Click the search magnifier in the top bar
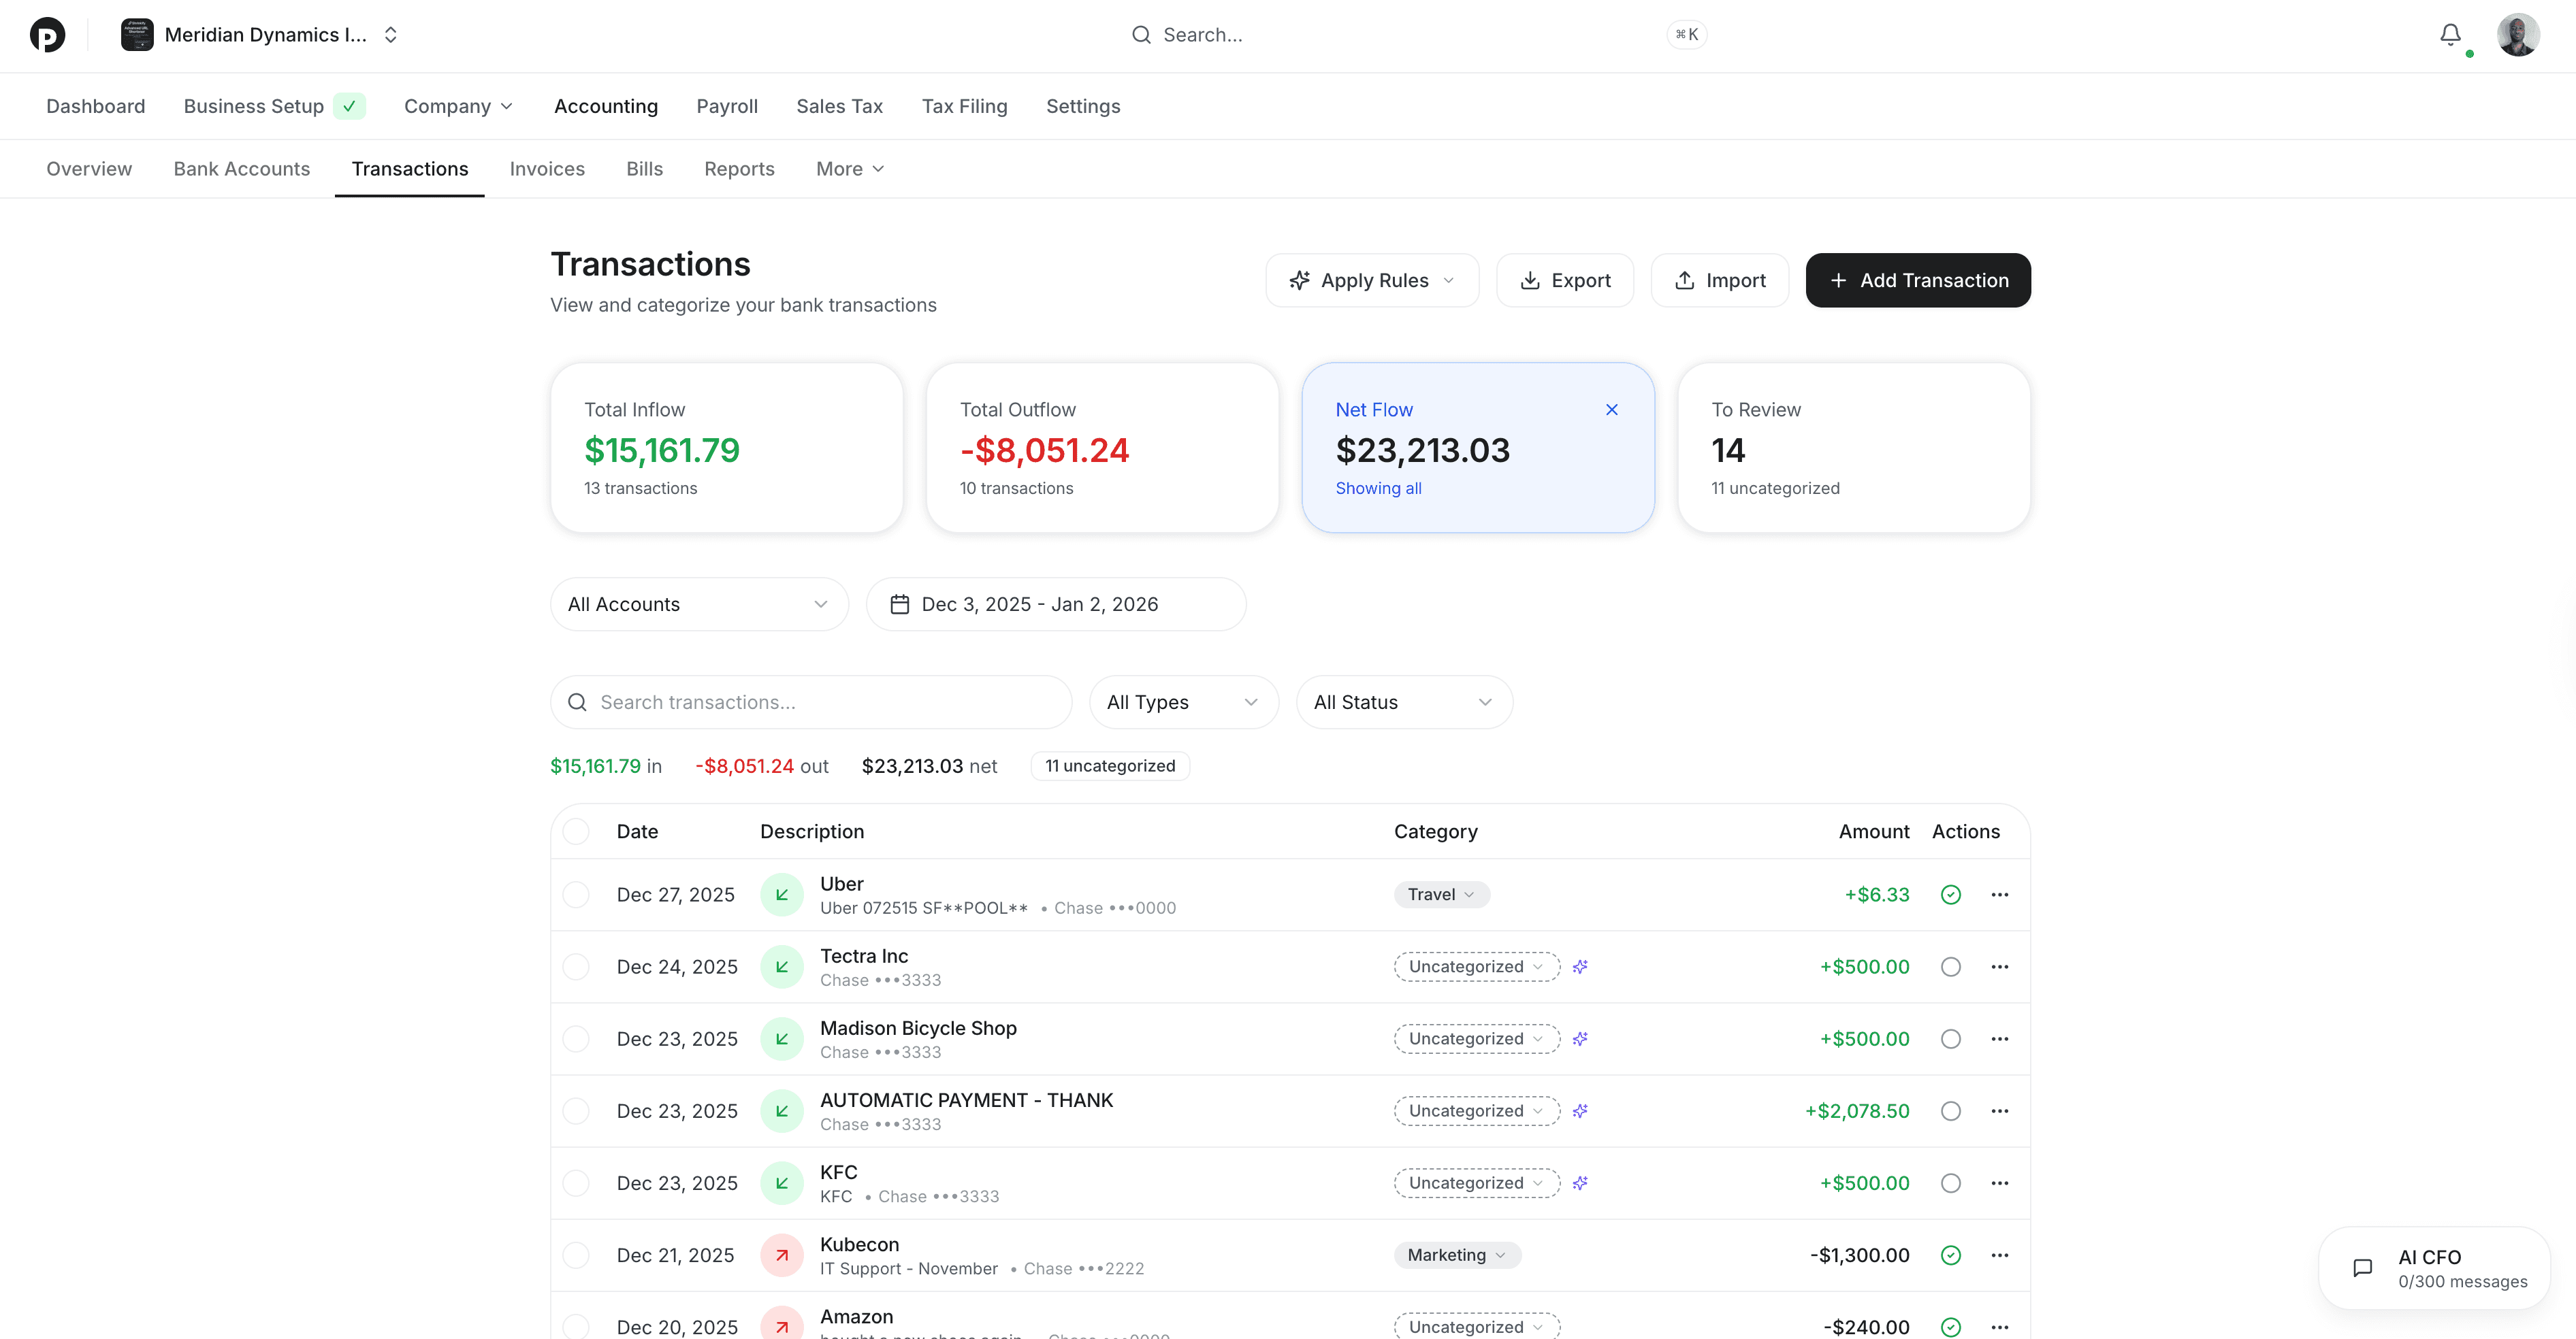The width and height of the screenshot is (2576, 1339). tap(1141, 34)
